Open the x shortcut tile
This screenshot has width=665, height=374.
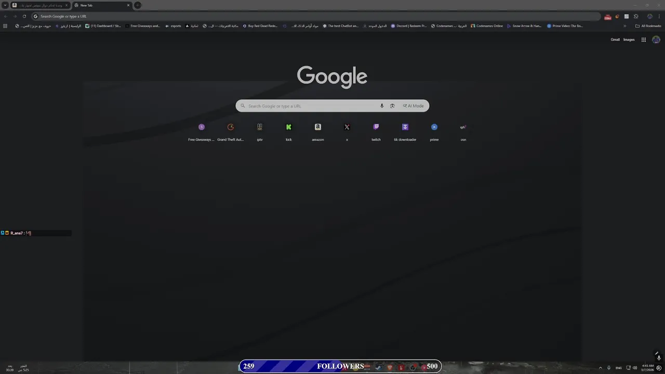347,132
